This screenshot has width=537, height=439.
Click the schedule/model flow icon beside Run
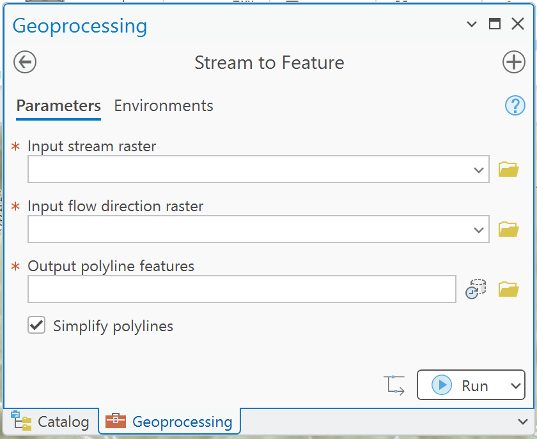point(394,385)
